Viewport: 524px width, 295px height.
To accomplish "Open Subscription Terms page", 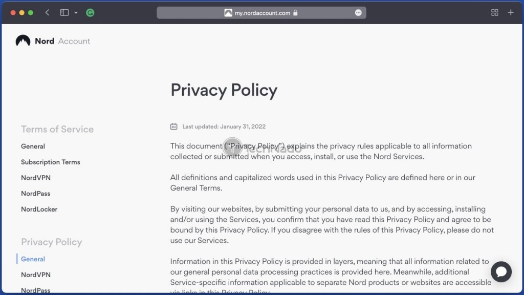I will tap(51, 162).
